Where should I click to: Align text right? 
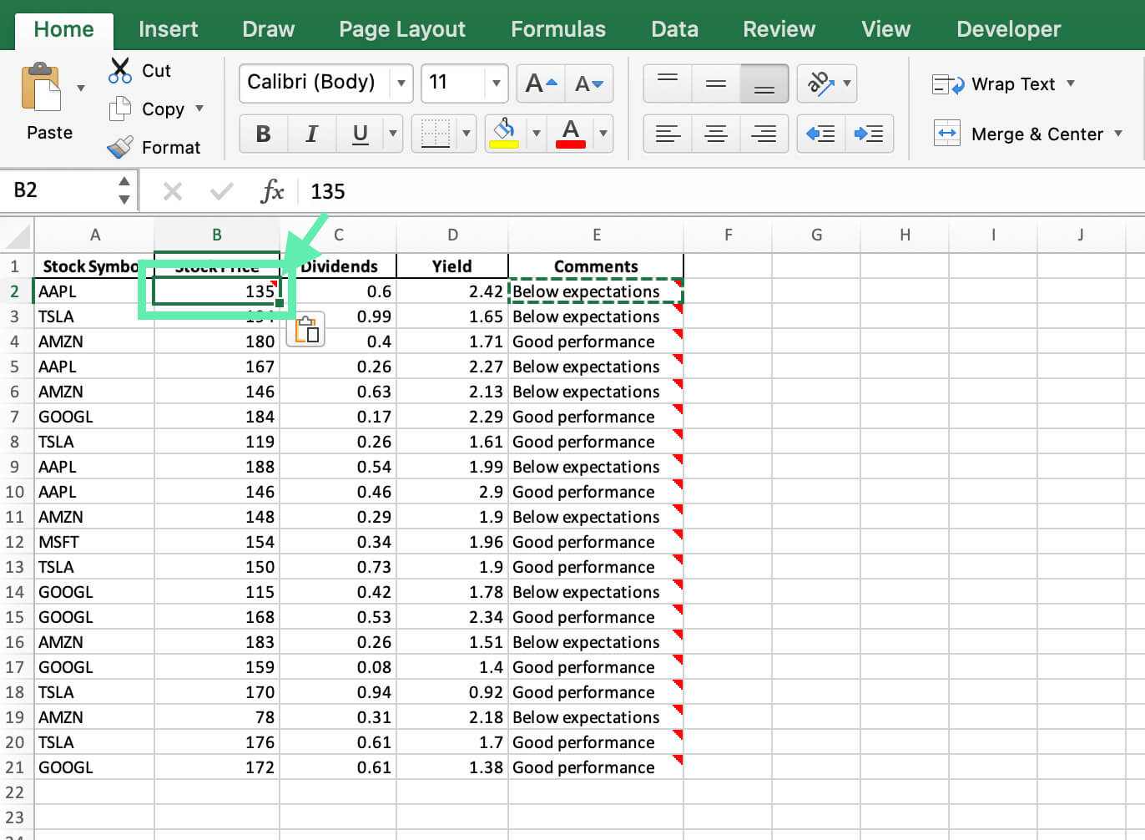tap(764, 134)
